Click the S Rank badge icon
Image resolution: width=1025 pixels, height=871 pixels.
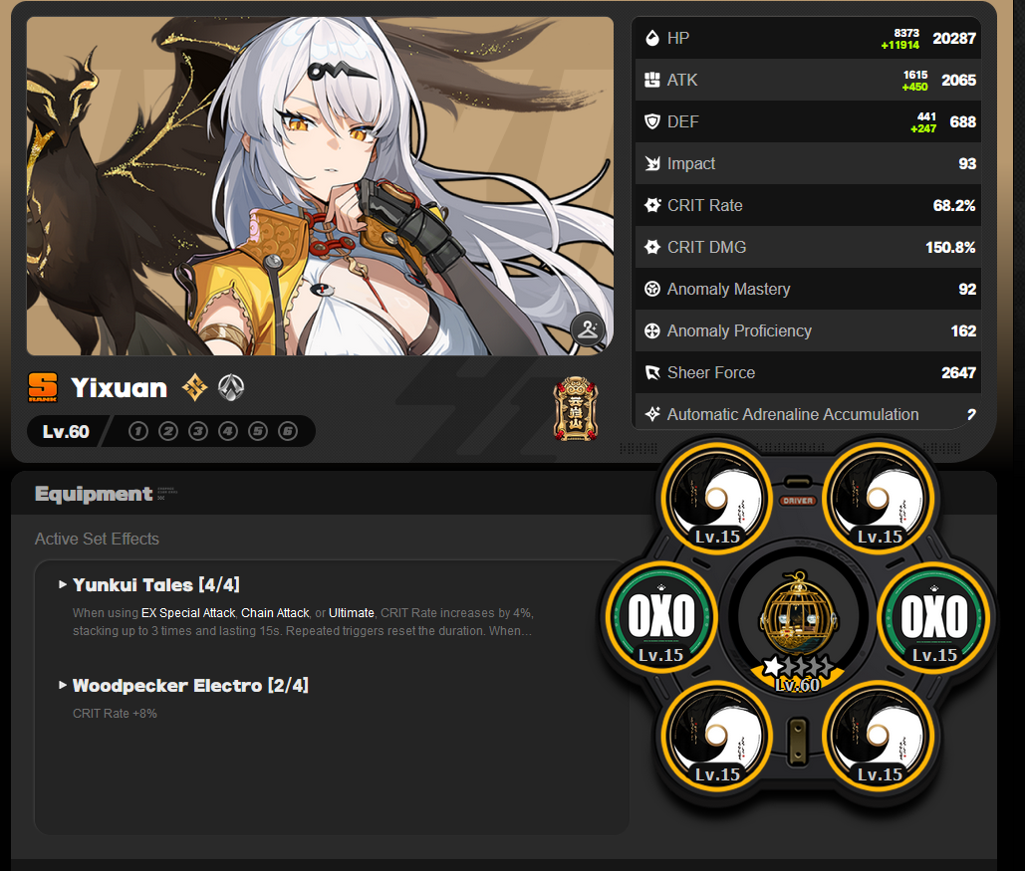(x=43, y=387)
